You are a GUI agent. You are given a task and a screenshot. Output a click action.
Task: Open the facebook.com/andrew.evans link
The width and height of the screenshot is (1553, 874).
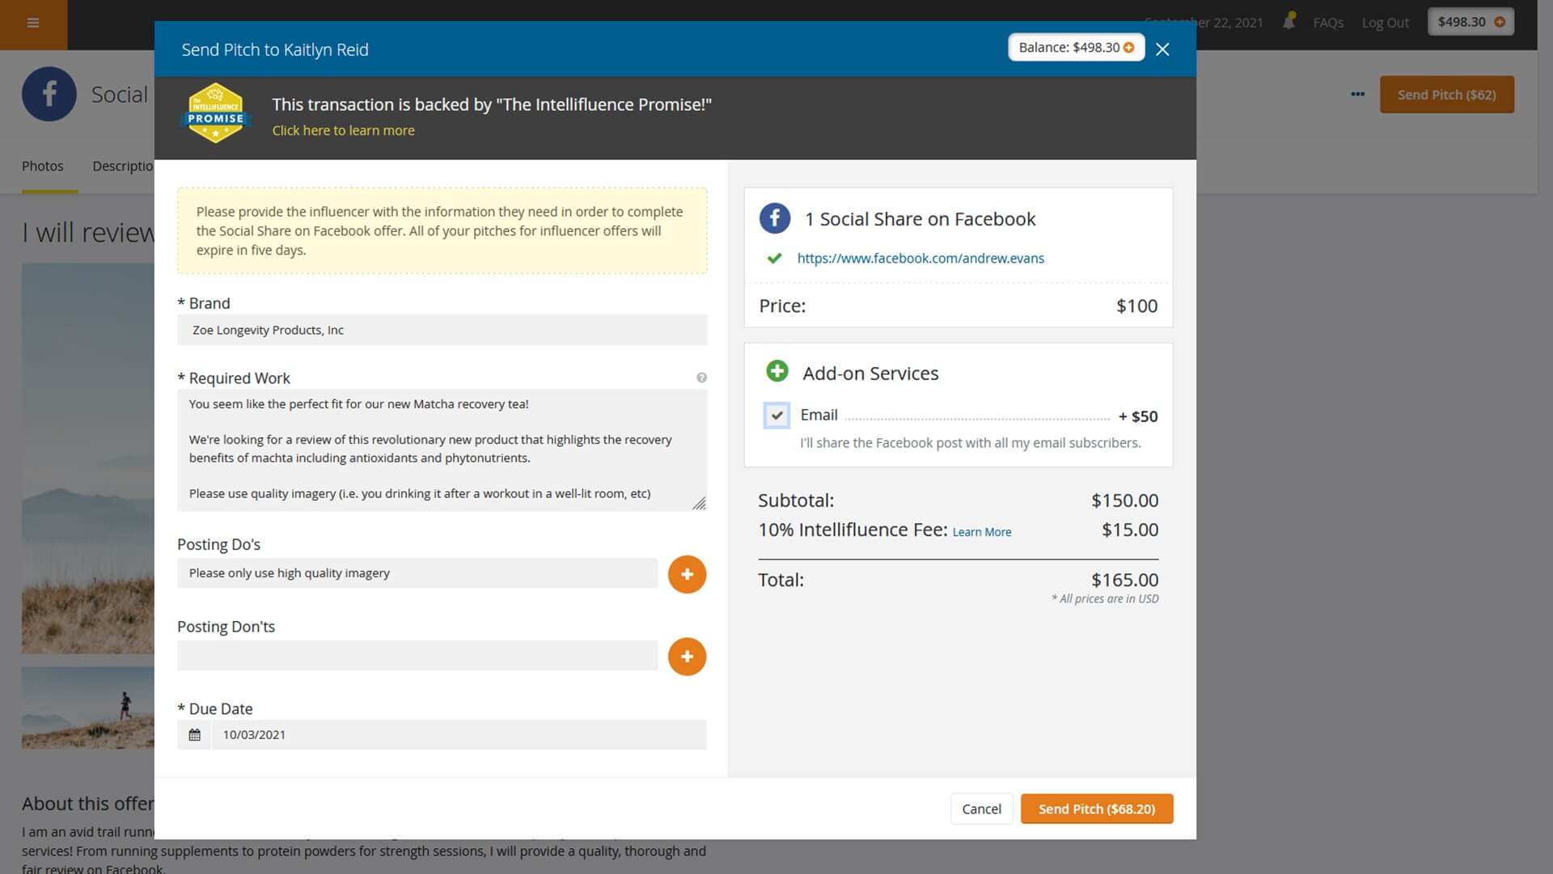[x=920, y=258]
